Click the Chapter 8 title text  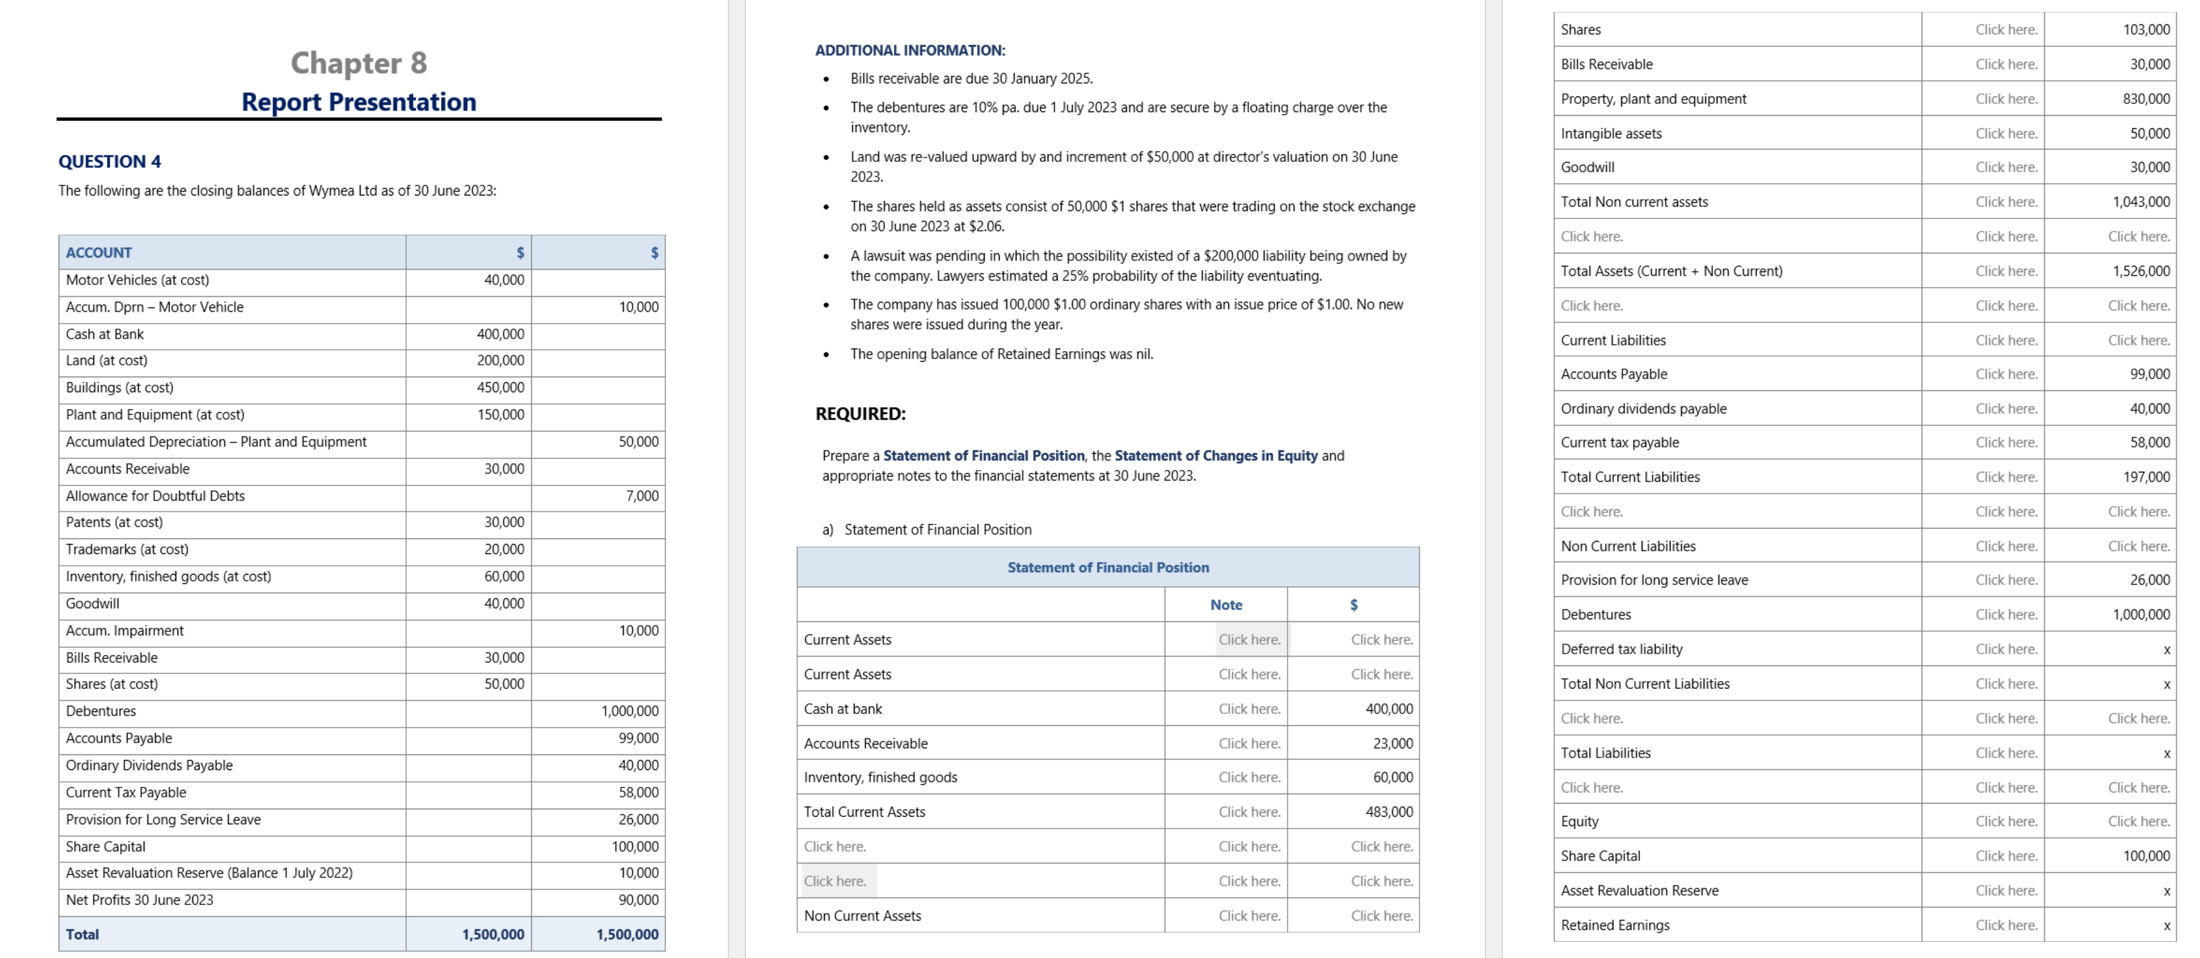(x=359, y=62)
